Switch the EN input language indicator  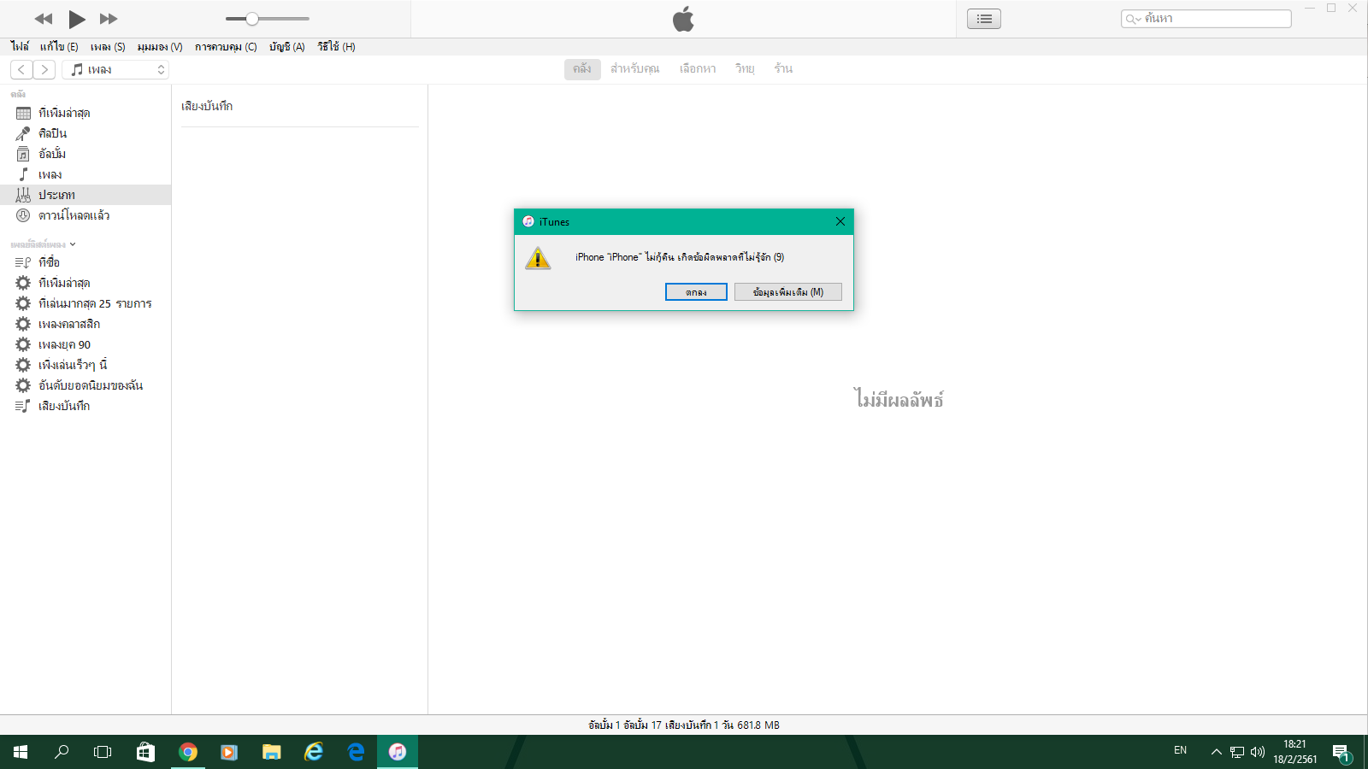tap(1180, 750)
